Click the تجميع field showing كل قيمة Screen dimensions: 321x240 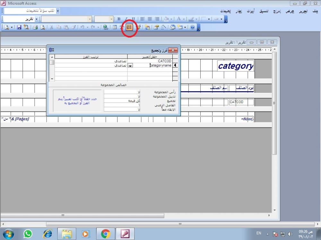(122, 101)
